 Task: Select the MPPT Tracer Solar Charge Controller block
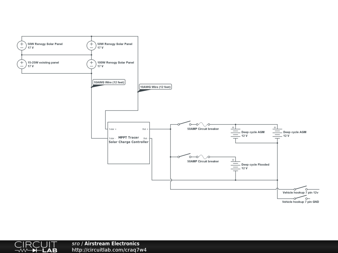click(129, 143)
